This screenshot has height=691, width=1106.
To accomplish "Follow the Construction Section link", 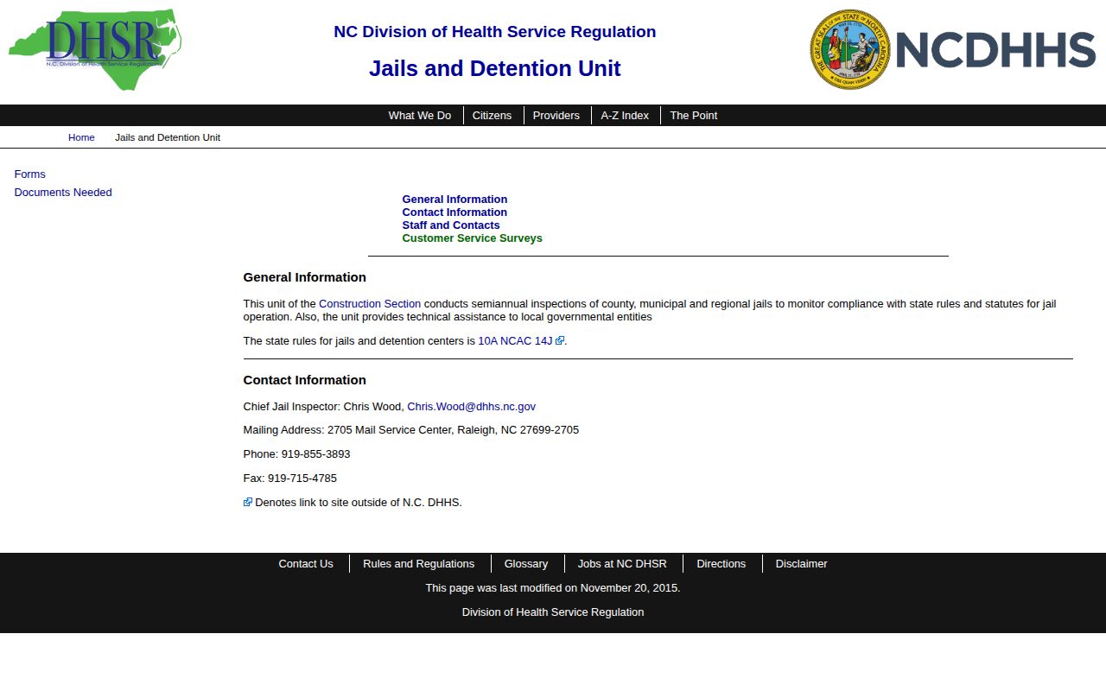I will pos(370,304).
